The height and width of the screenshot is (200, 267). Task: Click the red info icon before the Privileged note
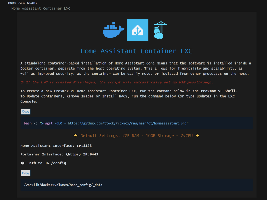pyautogui.click(x=22, y=82)
